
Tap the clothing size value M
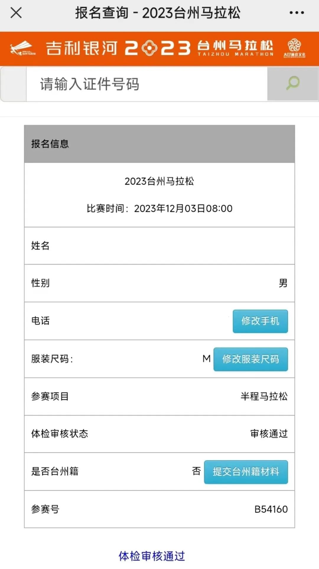click(x=206, y=359)
